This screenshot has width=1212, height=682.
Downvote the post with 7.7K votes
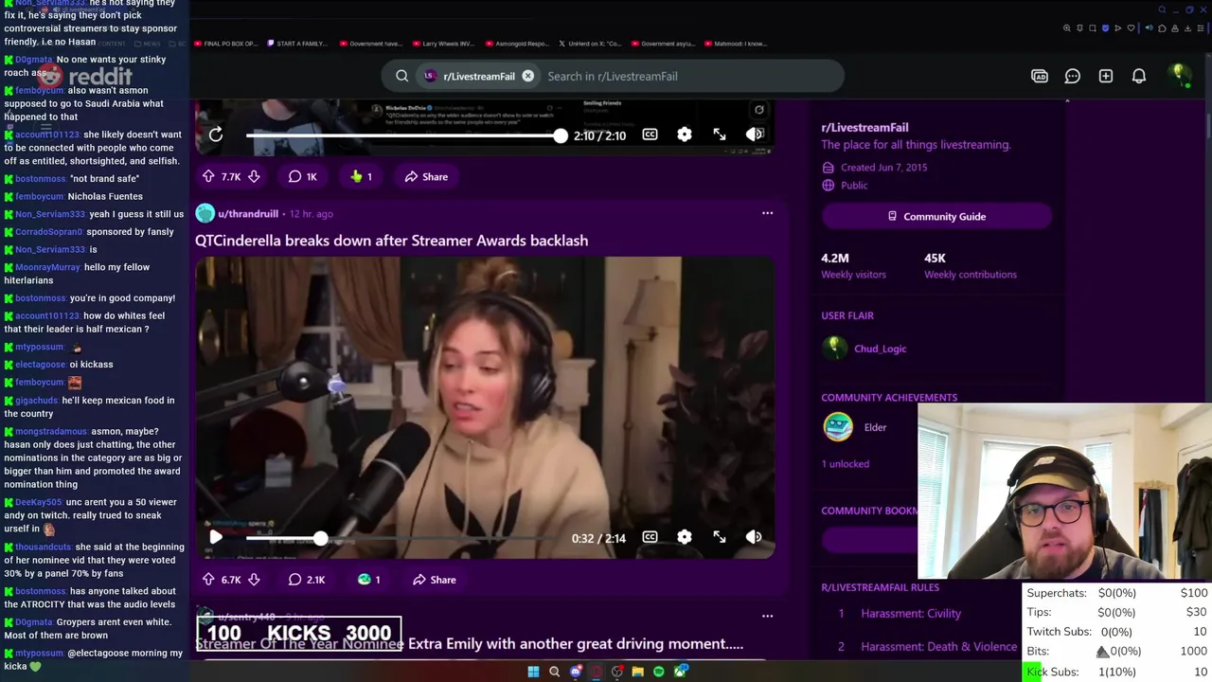[x=254, y=176]
